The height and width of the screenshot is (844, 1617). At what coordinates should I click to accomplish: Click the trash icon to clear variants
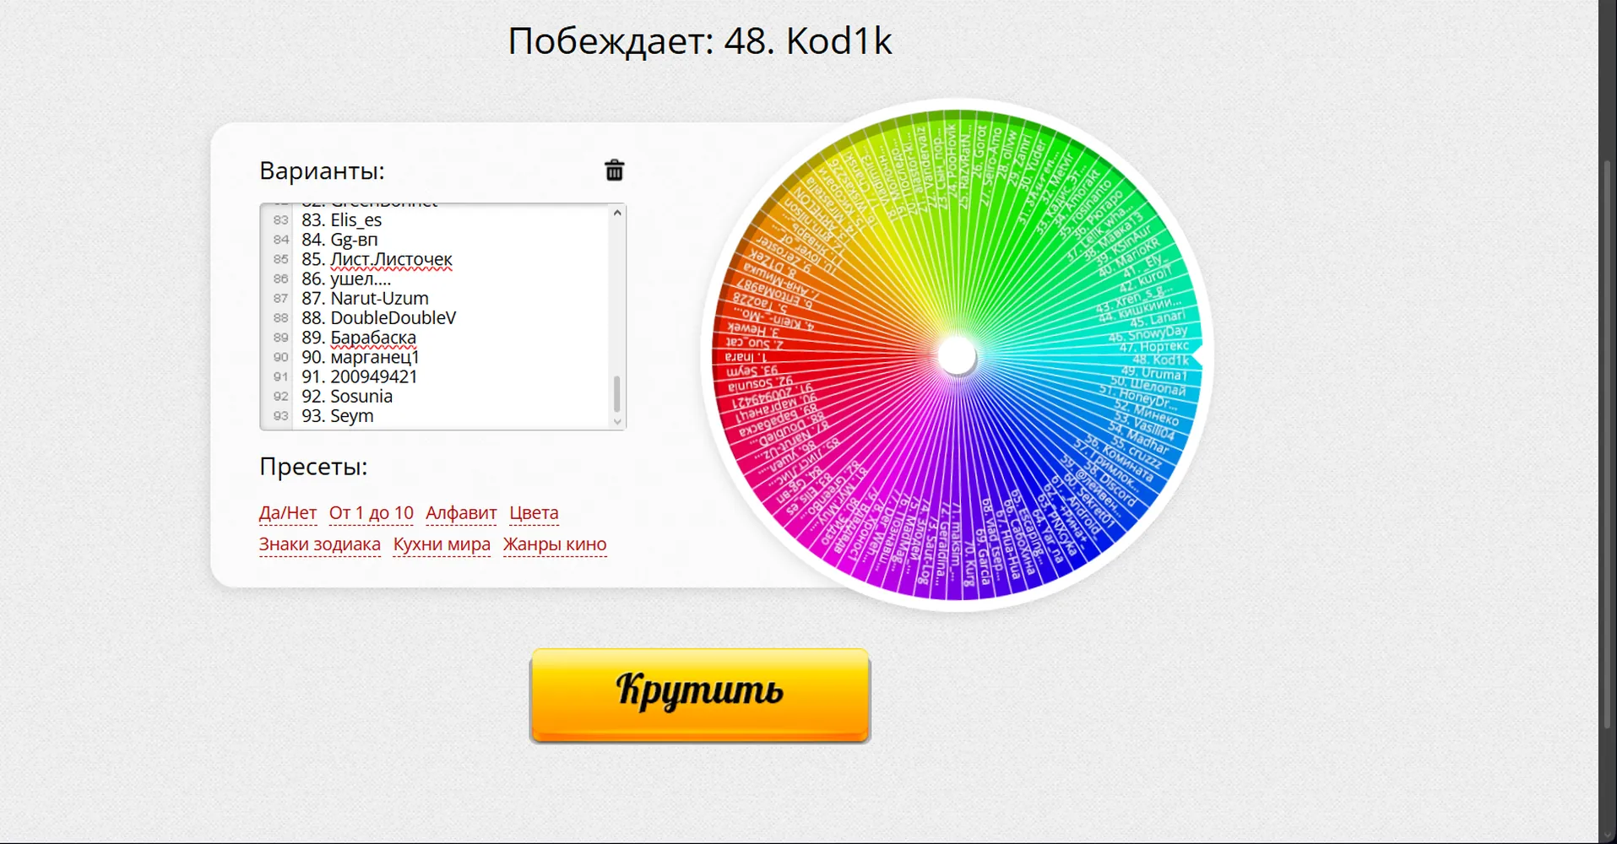point(615,170)
